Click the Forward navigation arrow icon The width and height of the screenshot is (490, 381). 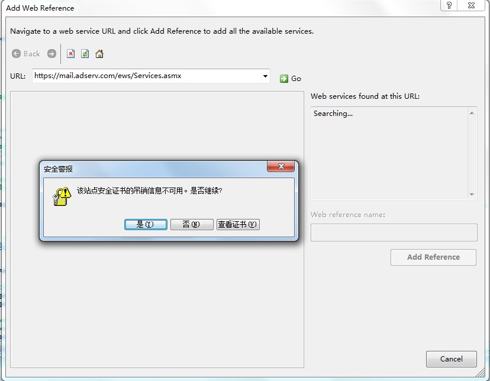[52, 54]
